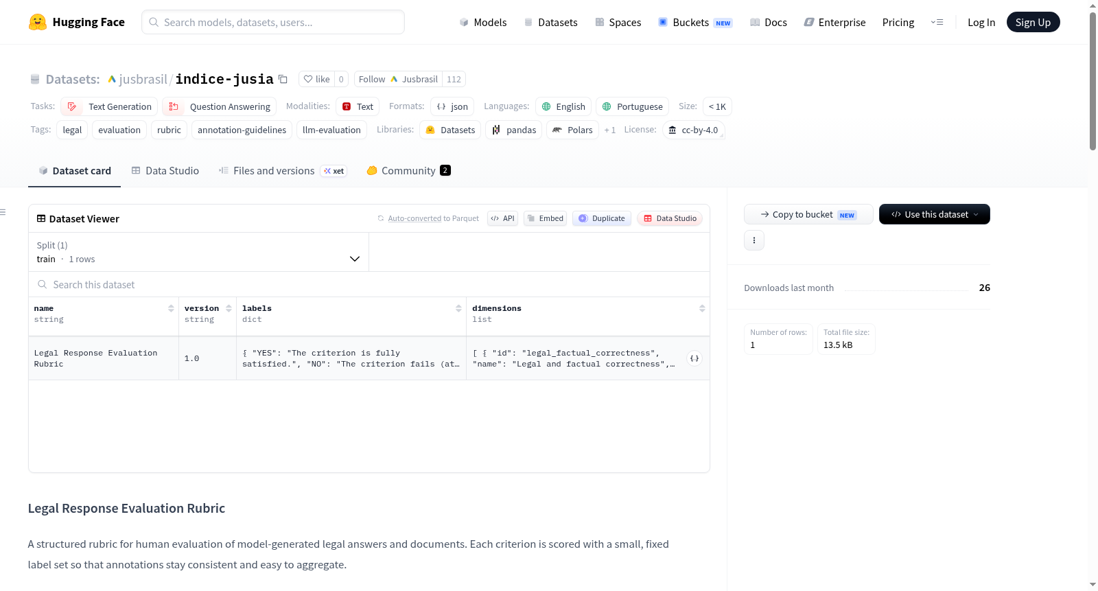Select the Text modality tag
Image resolution: width=1098 pixels, height=591 pixels.
[x=358, y=106]
